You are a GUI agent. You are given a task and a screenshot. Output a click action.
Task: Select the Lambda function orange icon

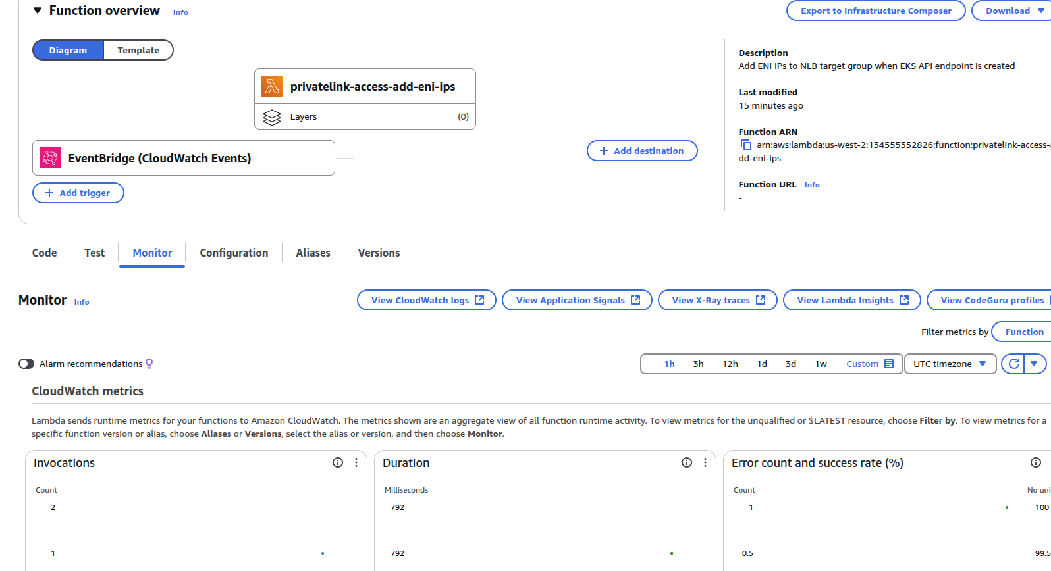(x=272, y=86)
